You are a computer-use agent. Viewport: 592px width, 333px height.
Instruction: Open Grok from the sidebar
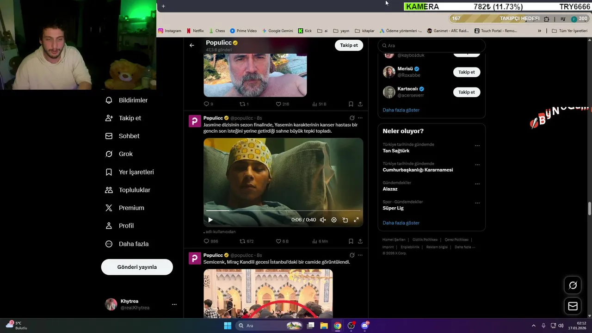pyautogui.click(x=119, y=154)
